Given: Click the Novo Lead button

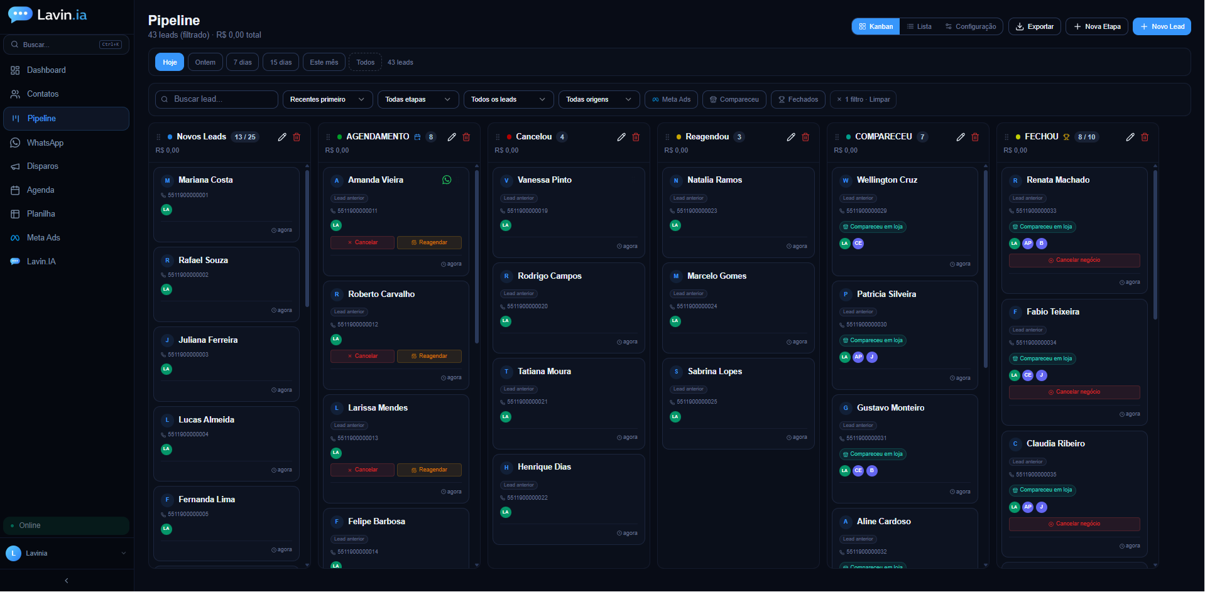Looking at the screenshot, I should (x=1162, y=26).
